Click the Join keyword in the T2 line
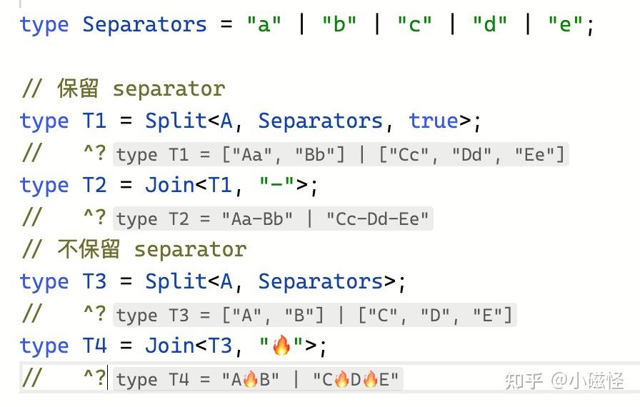 (x=169, y=185)
